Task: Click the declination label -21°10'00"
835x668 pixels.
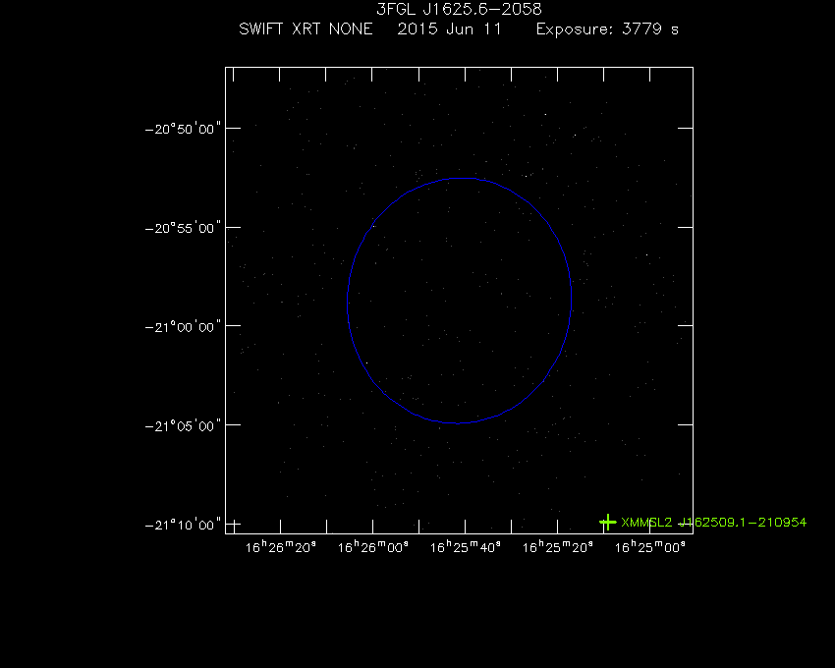Action: tap(183, 525)
